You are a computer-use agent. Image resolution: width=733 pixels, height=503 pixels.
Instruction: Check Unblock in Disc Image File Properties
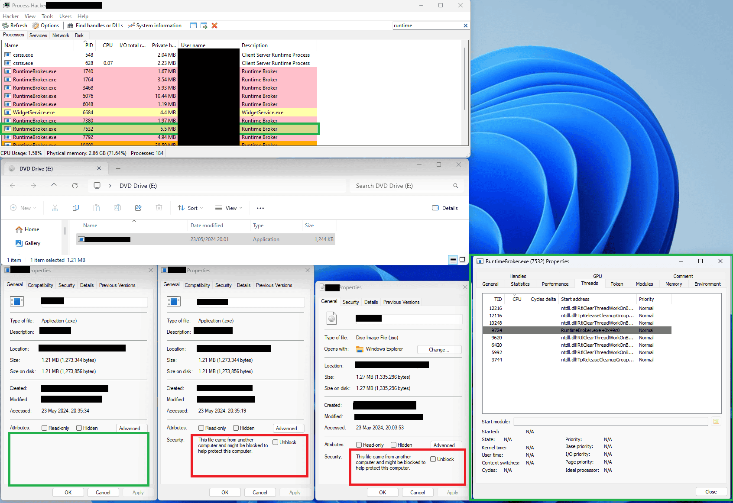coord(433,459)
